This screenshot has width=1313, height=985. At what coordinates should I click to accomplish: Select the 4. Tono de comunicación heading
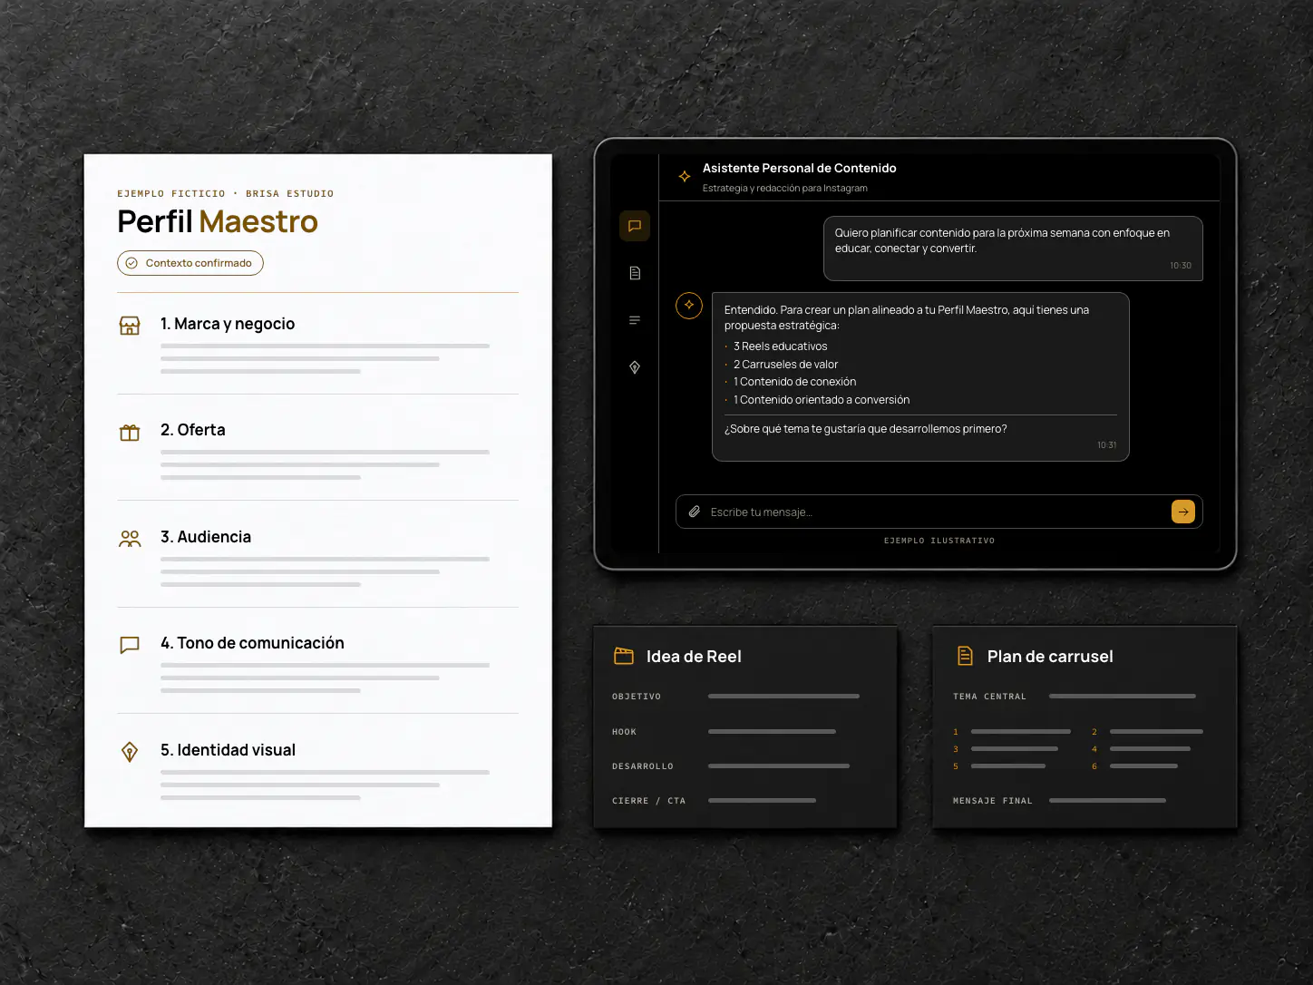point(252,643)
